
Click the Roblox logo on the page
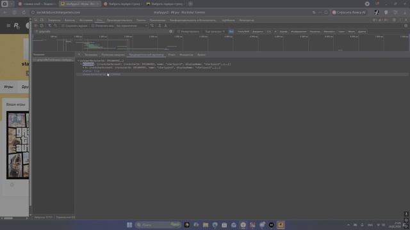[17, 26]
